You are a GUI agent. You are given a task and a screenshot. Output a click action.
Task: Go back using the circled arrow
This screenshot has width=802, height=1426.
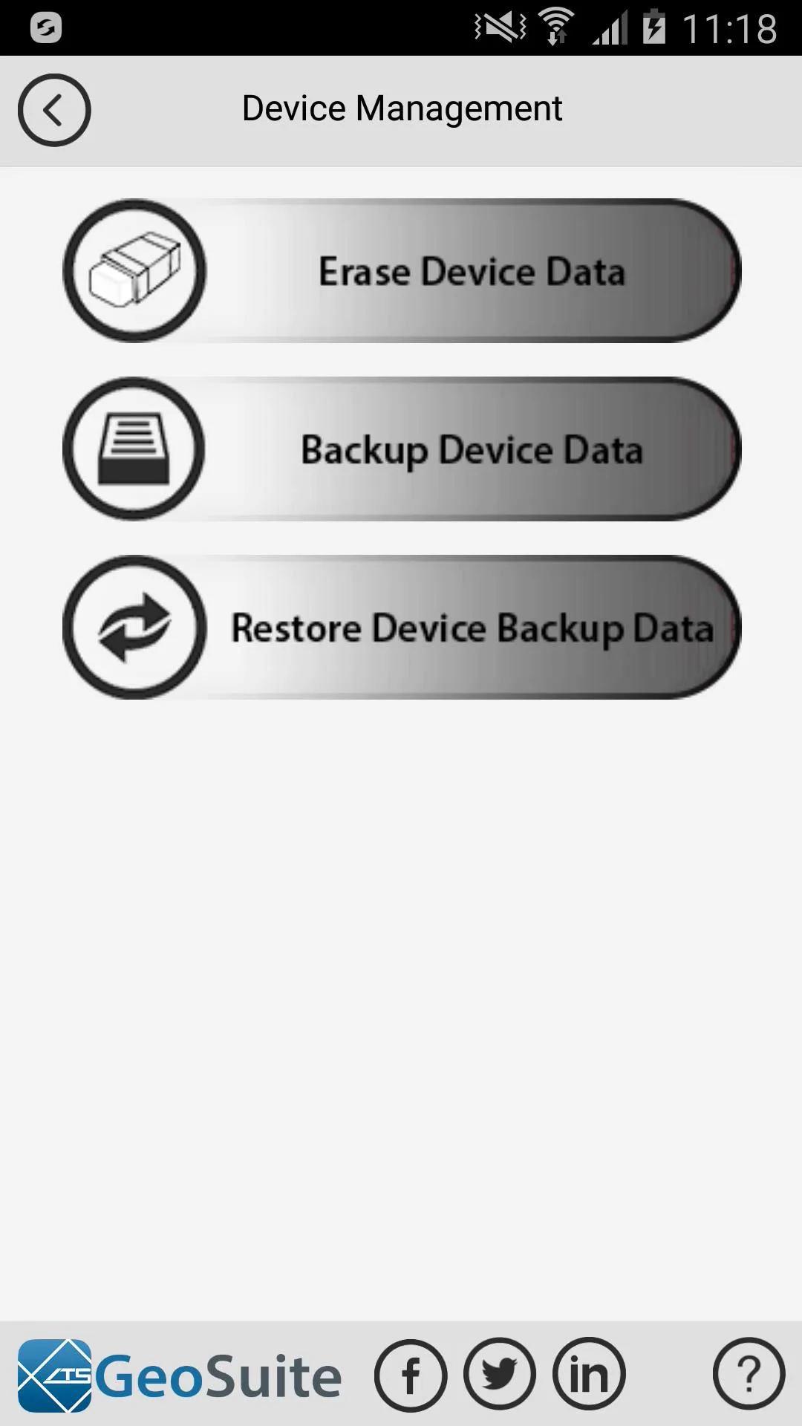click(x=54, y=110)
